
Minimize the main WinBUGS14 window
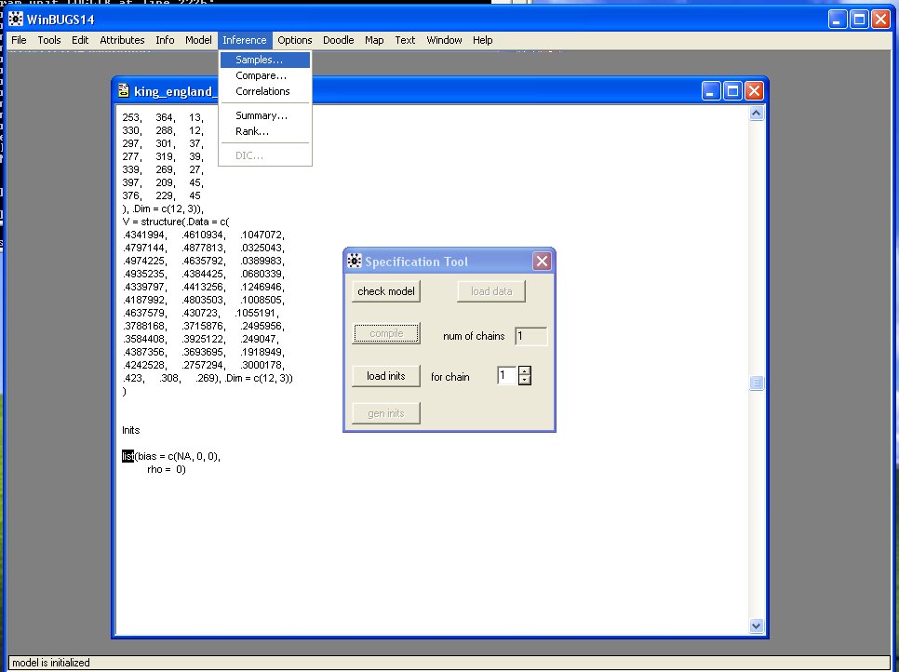tap(838, 19)
